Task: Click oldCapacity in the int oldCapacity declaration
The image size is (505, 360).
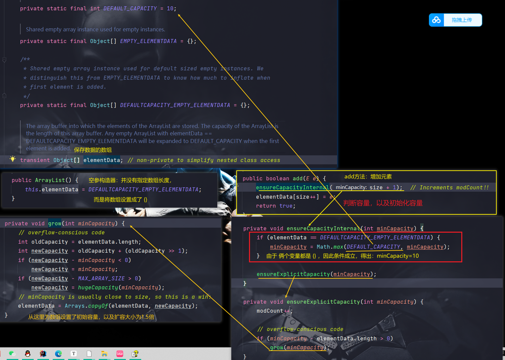Action: click(49, 242)
